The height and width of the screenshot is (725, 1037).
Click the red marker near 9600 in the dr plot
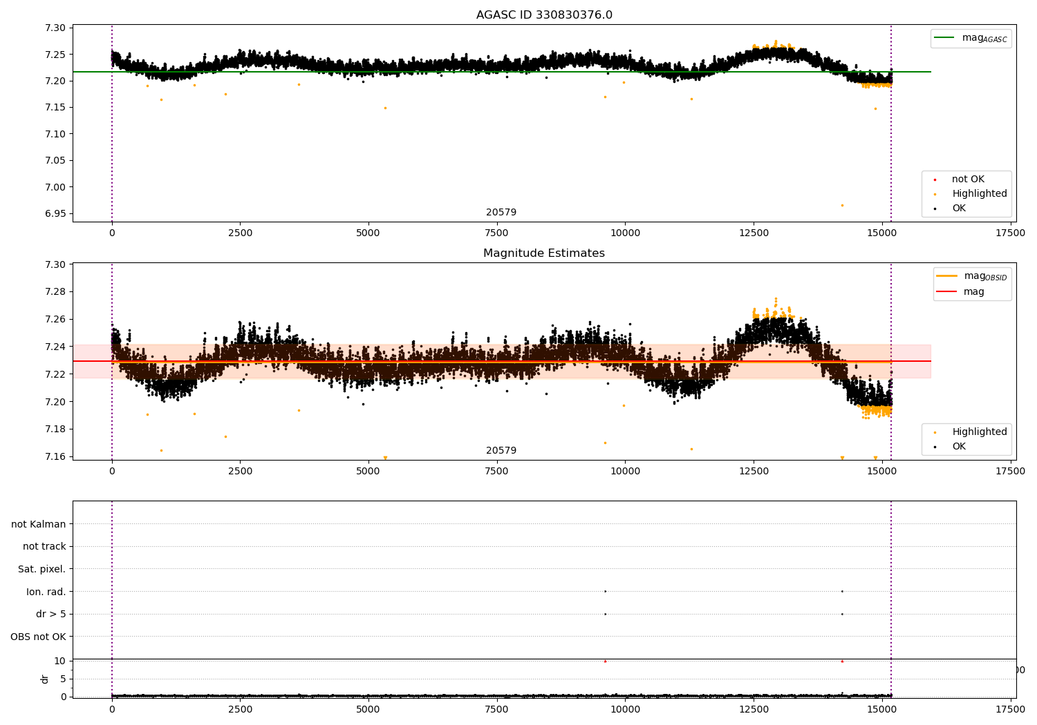pyautogui.click(x=605, y=661)
